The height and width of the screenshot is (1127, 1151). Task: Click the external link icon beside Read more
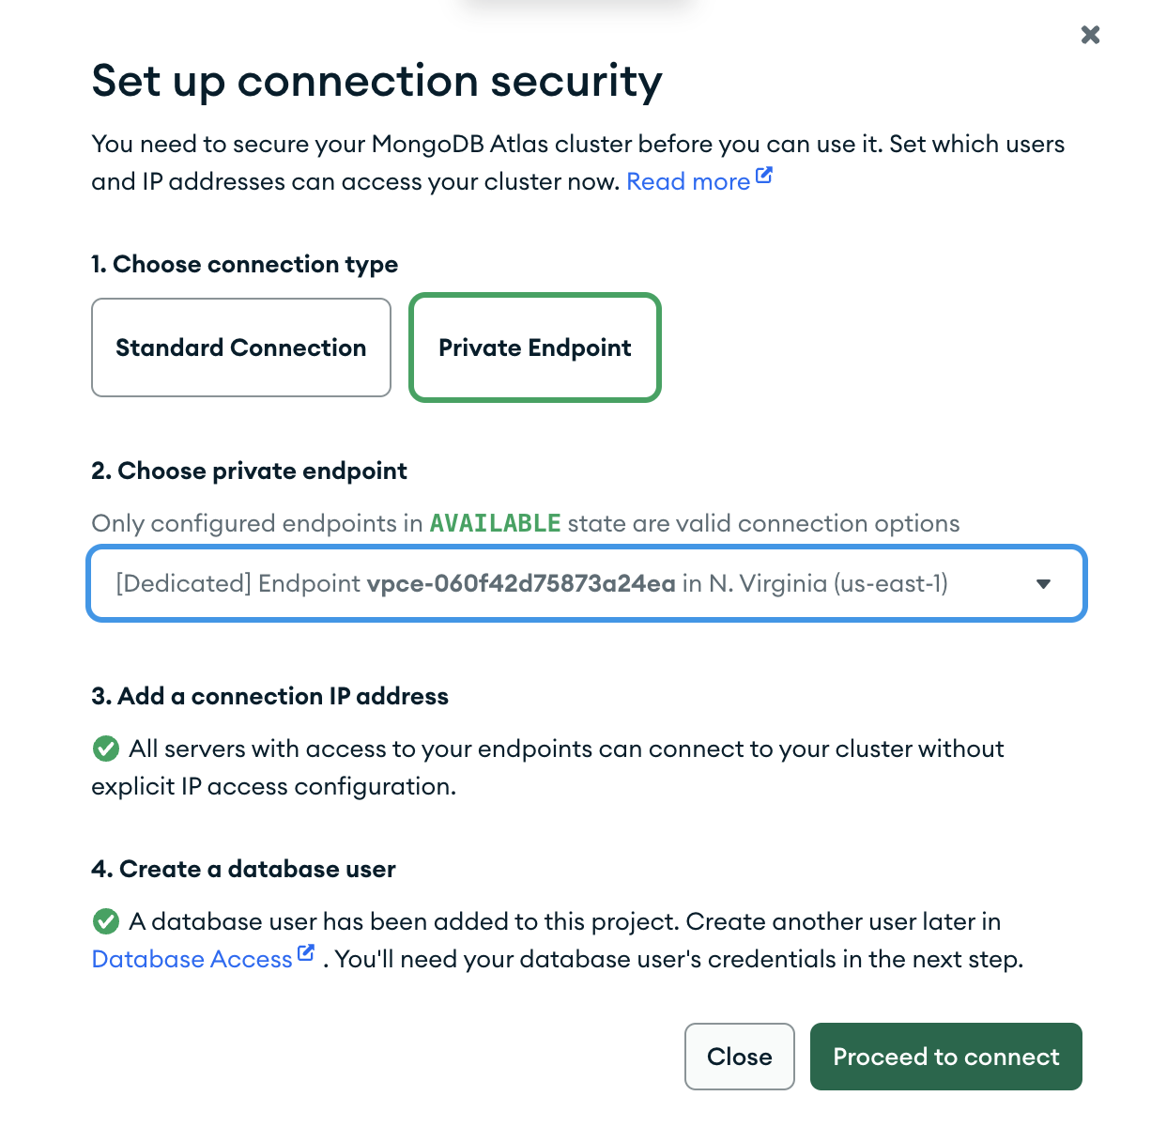click(x=764, y=175)
